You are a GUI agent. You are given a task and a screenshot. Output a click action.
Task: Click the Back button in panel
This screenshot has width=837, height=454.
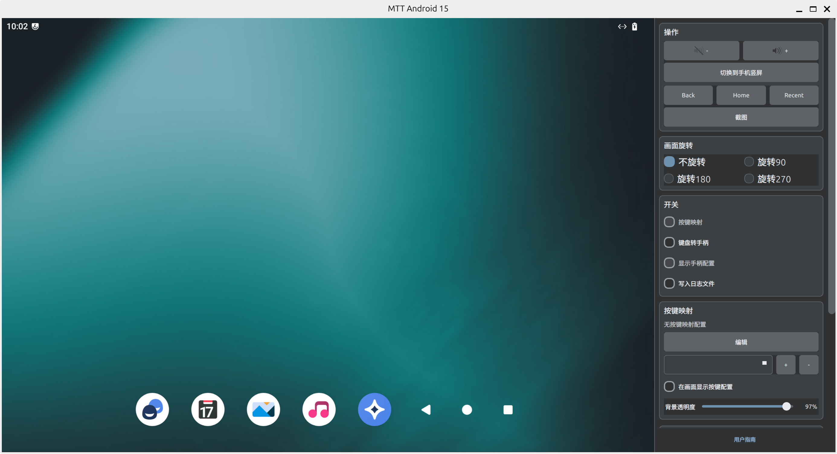click(x=688, y=95)
